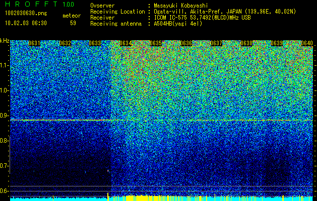Click the Receiving Location label
317x201 pixels.
pos(117,12)
